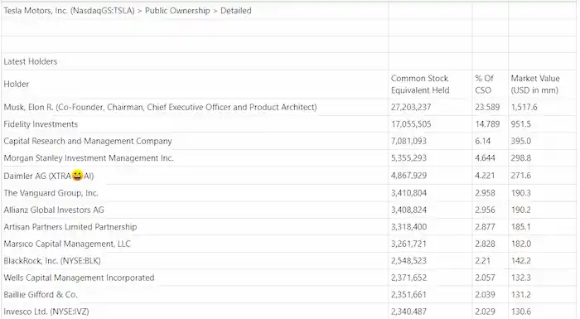Click the shares value 3,410,804

408,193
